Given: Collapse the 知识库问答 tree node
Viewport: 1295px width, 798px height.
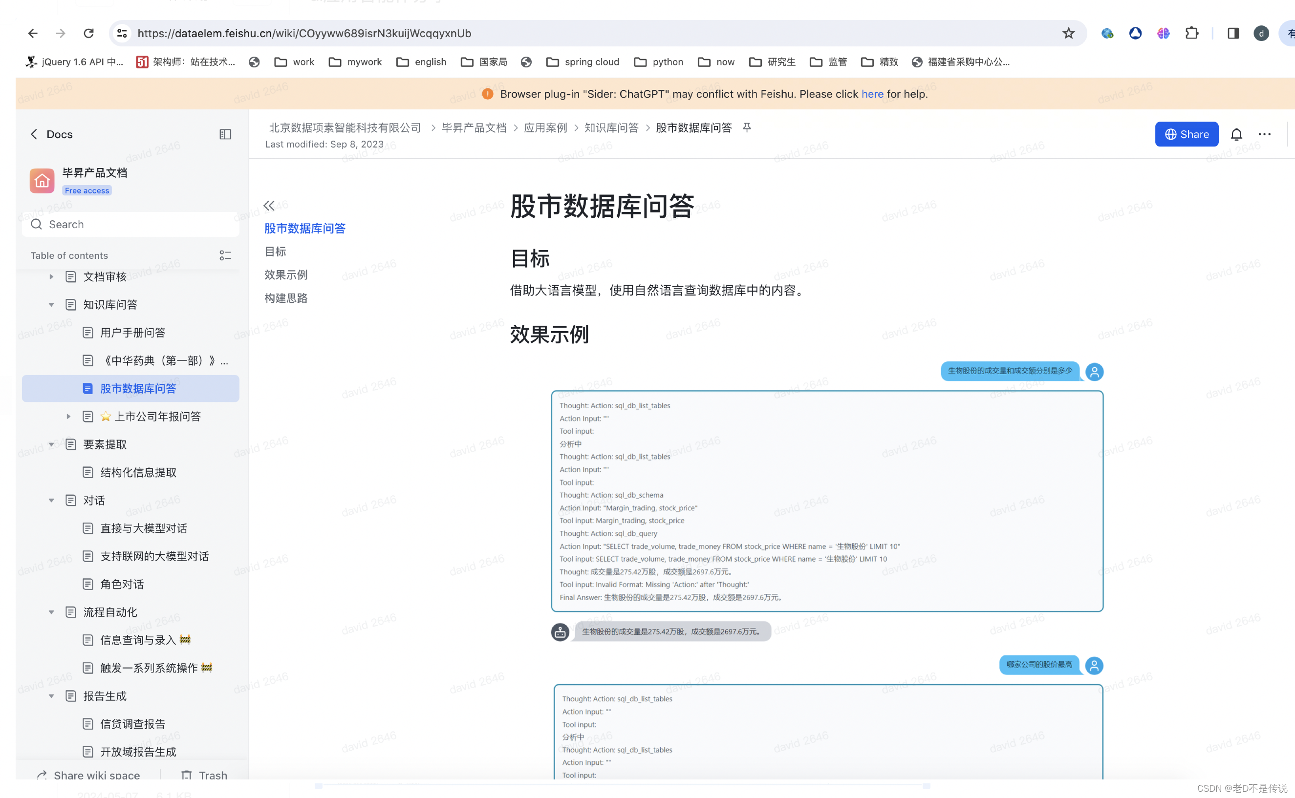Looking at the screenshot, I should (x=51, y=305).
